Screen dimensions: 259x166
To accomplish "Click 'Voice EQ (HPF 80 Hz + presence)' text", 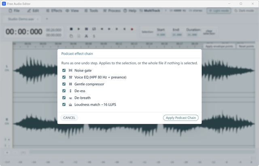I will 100,77.
